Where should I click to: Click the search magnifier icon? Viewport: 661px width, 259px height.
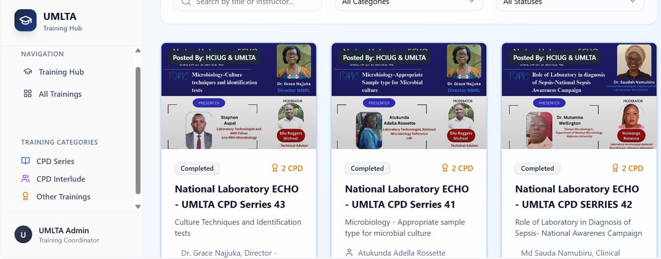coord(187,3)
